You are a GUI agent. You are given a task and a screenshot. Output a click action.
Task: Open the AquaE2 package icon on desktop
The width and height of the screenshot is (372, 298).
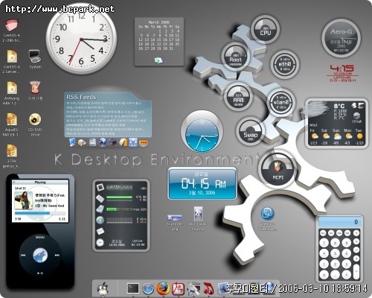pos(12,119)
